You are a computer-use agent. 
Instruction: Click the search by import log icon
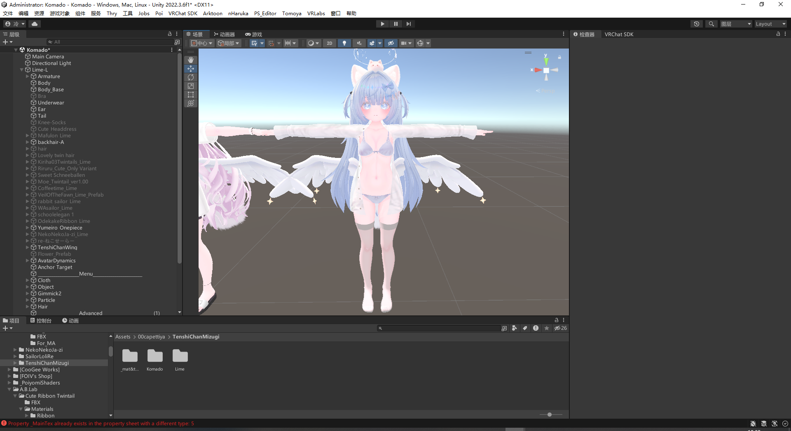(x=536, y=328)
